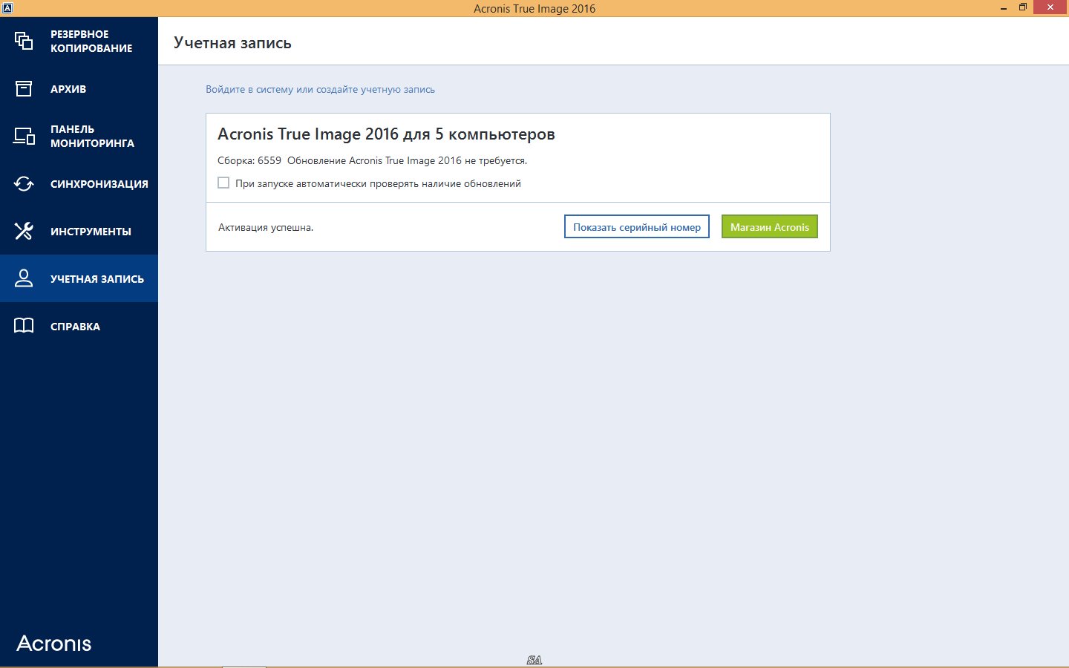Image resolution: width=1069 pixels, height=668 pixels.
Task: Select the "ИНСТРУМЕНТЫ" menu label
Action: point(91,232)
